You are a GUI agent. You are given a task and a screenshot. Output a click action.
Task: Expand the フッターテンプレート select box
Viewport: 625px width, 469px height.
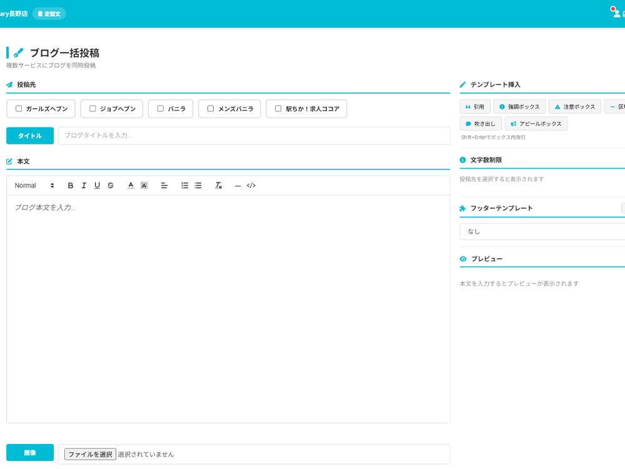point(541,231)
